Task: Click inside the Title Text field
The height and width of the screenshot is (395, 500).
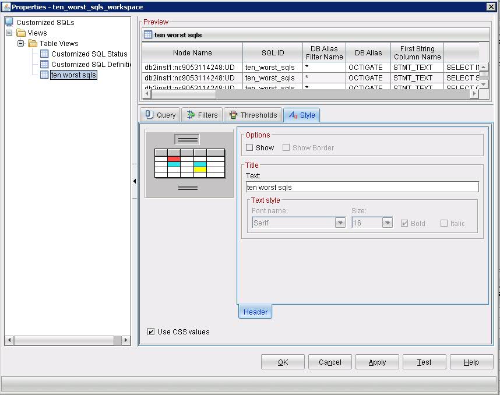Action: tap(361, 186)
